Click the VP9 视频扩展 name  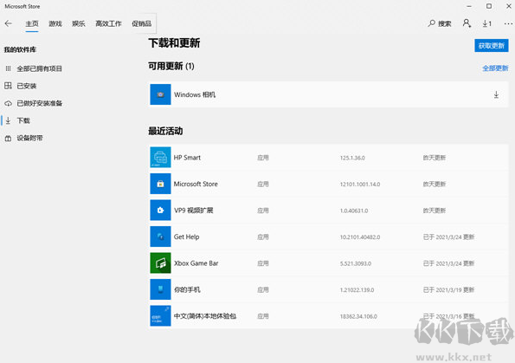tap(194, 211)
